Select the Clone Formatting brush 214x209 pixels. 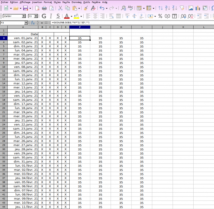(x=86, y=8)
